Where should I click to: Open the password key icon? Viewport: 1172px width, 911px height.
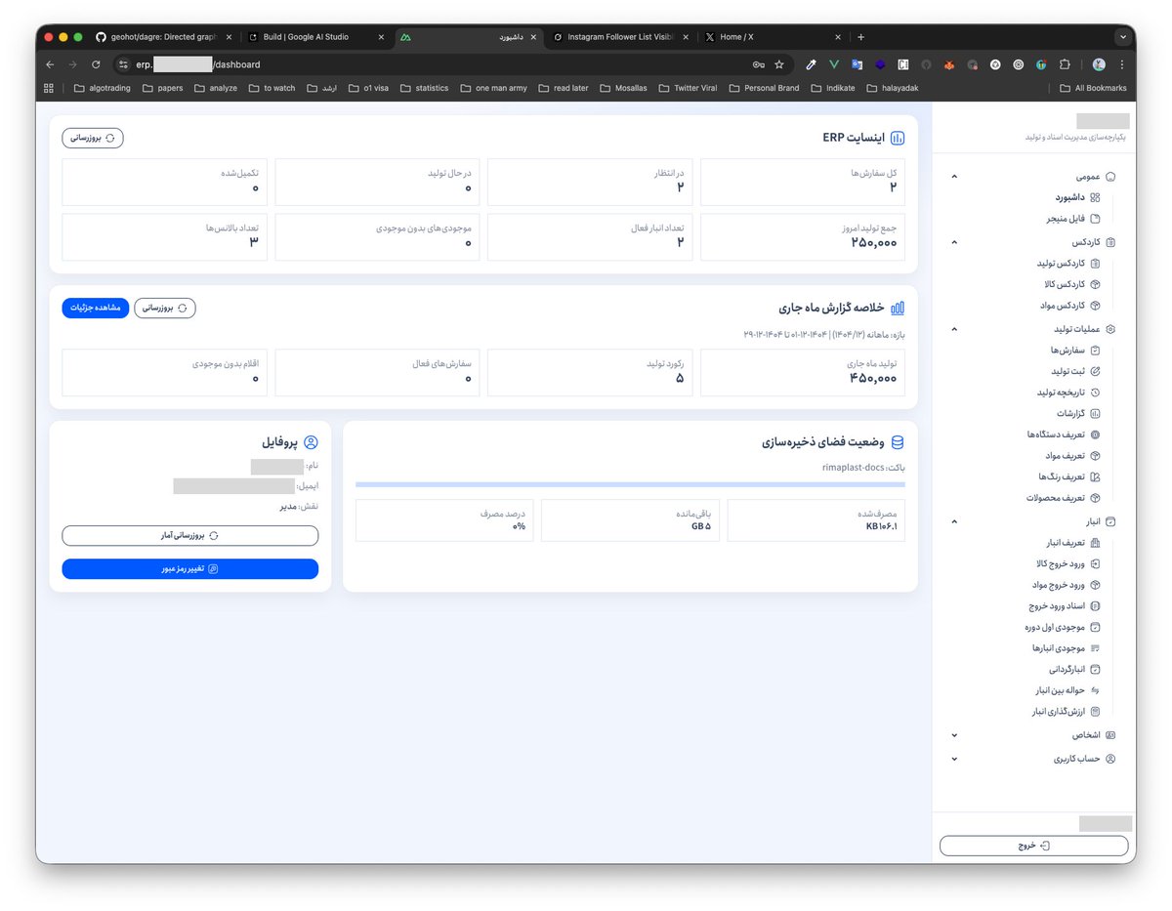click(x=758, y=64)
